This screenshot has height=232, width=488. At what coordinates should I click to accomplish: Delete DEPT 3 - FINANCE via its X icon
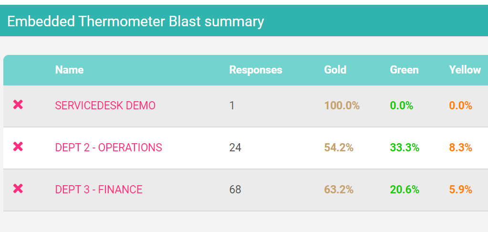[18, 189]
